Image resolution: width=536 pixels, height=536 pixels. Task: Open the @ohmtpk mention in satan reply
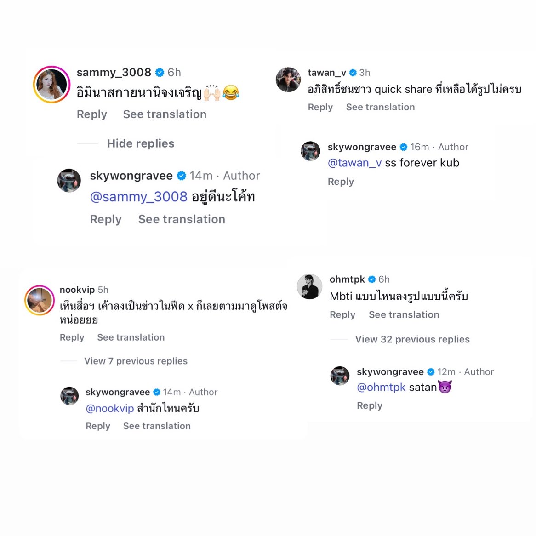(x=381, y=388)
